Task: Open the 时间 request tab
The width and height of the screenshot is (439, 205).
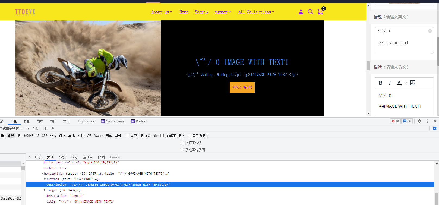Action: (x=101, y=157)
